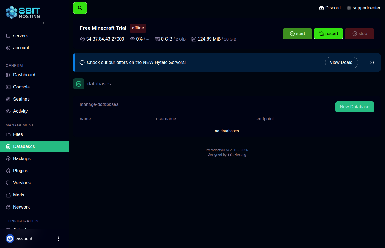Screen dimensions: 385x248
Task: Start the Minecraft server
Action: pos(297,34)
